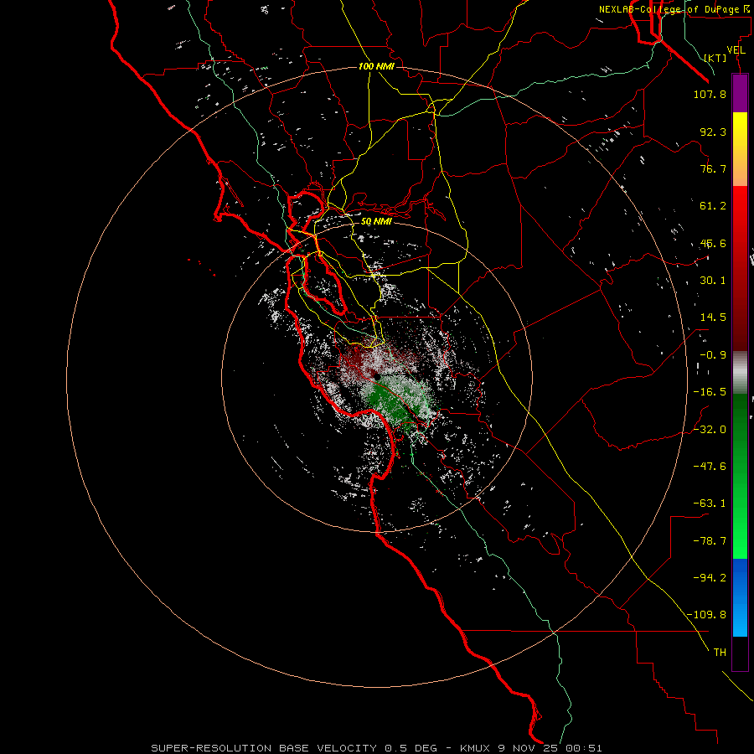Click the 92.3 velocity scale label
Screen dimensions: 754x754
713,132
